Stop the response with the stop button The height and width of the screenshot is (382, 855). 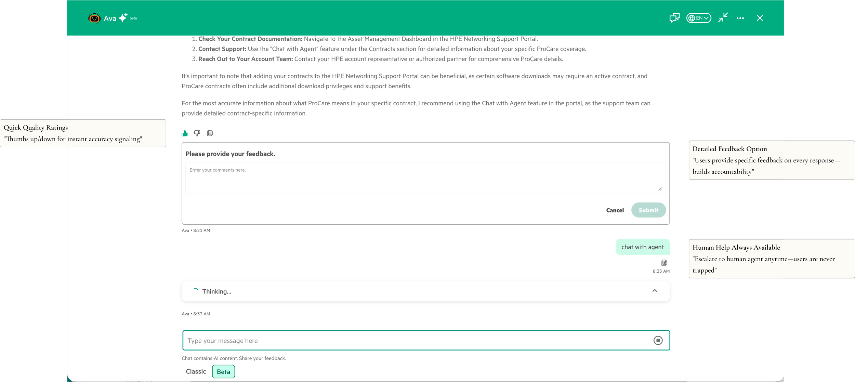(x=658, y=340)
